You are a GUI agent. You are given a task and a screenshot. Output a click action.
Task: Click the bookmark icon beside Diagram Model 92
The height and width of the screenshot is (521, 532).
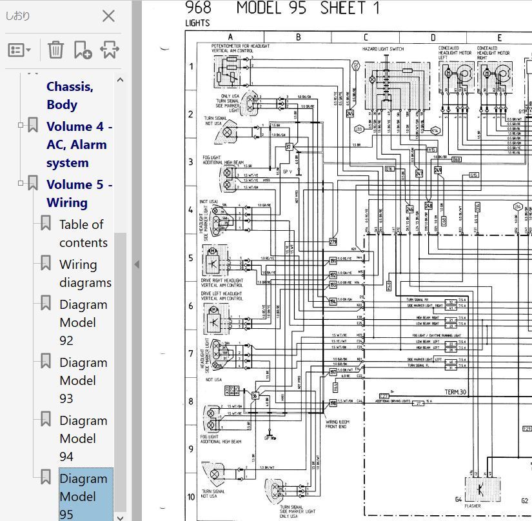46,303
